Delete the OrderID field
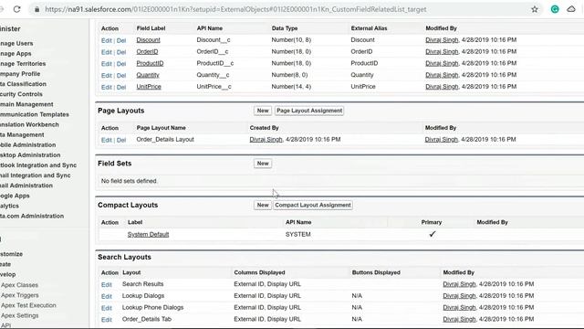This screenshot has width=584, height=329. click(121, 52)
